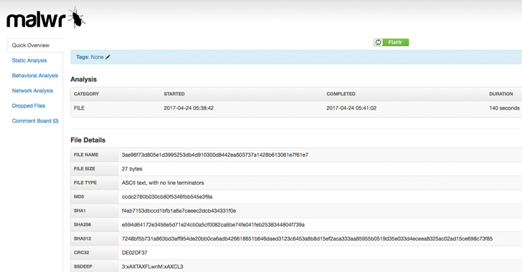This screenshot has width=522, height=272.
Task: Click the CRC32 value DE02DF37
Action: coord(135,253)
